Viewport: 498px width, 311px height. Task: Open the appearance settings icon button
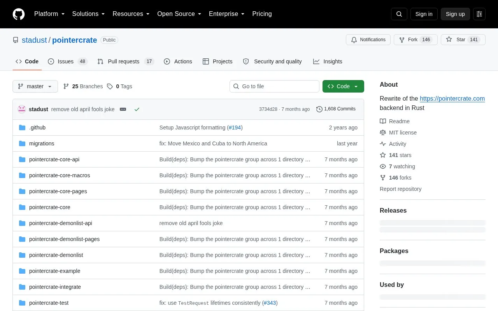479,14
